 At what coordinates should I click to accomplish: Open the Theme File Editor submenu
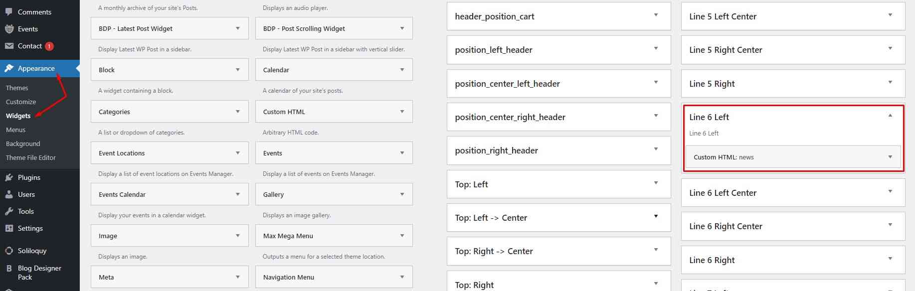31,157
